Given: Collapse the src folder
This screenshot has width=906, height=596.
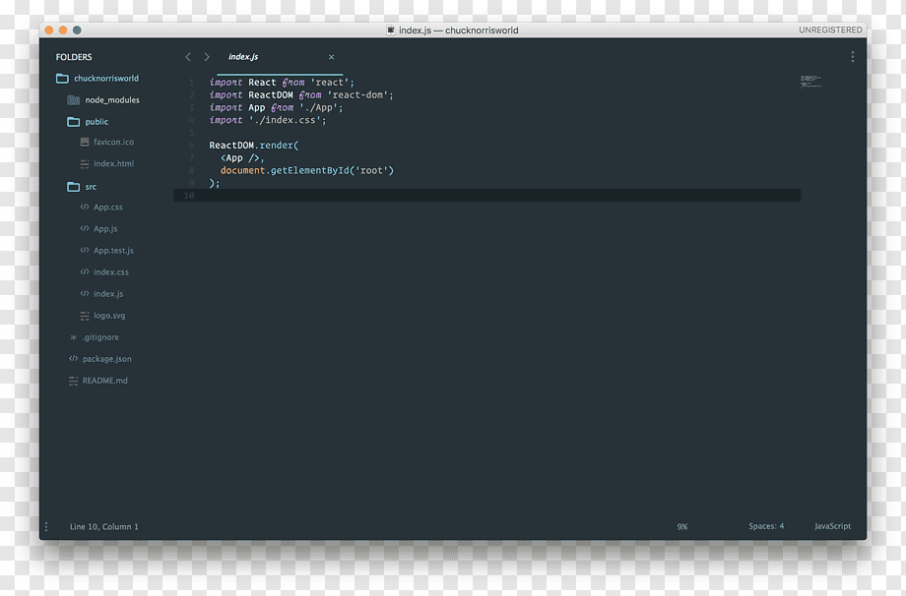Looking at the screenshot, I should click(91, 187).
